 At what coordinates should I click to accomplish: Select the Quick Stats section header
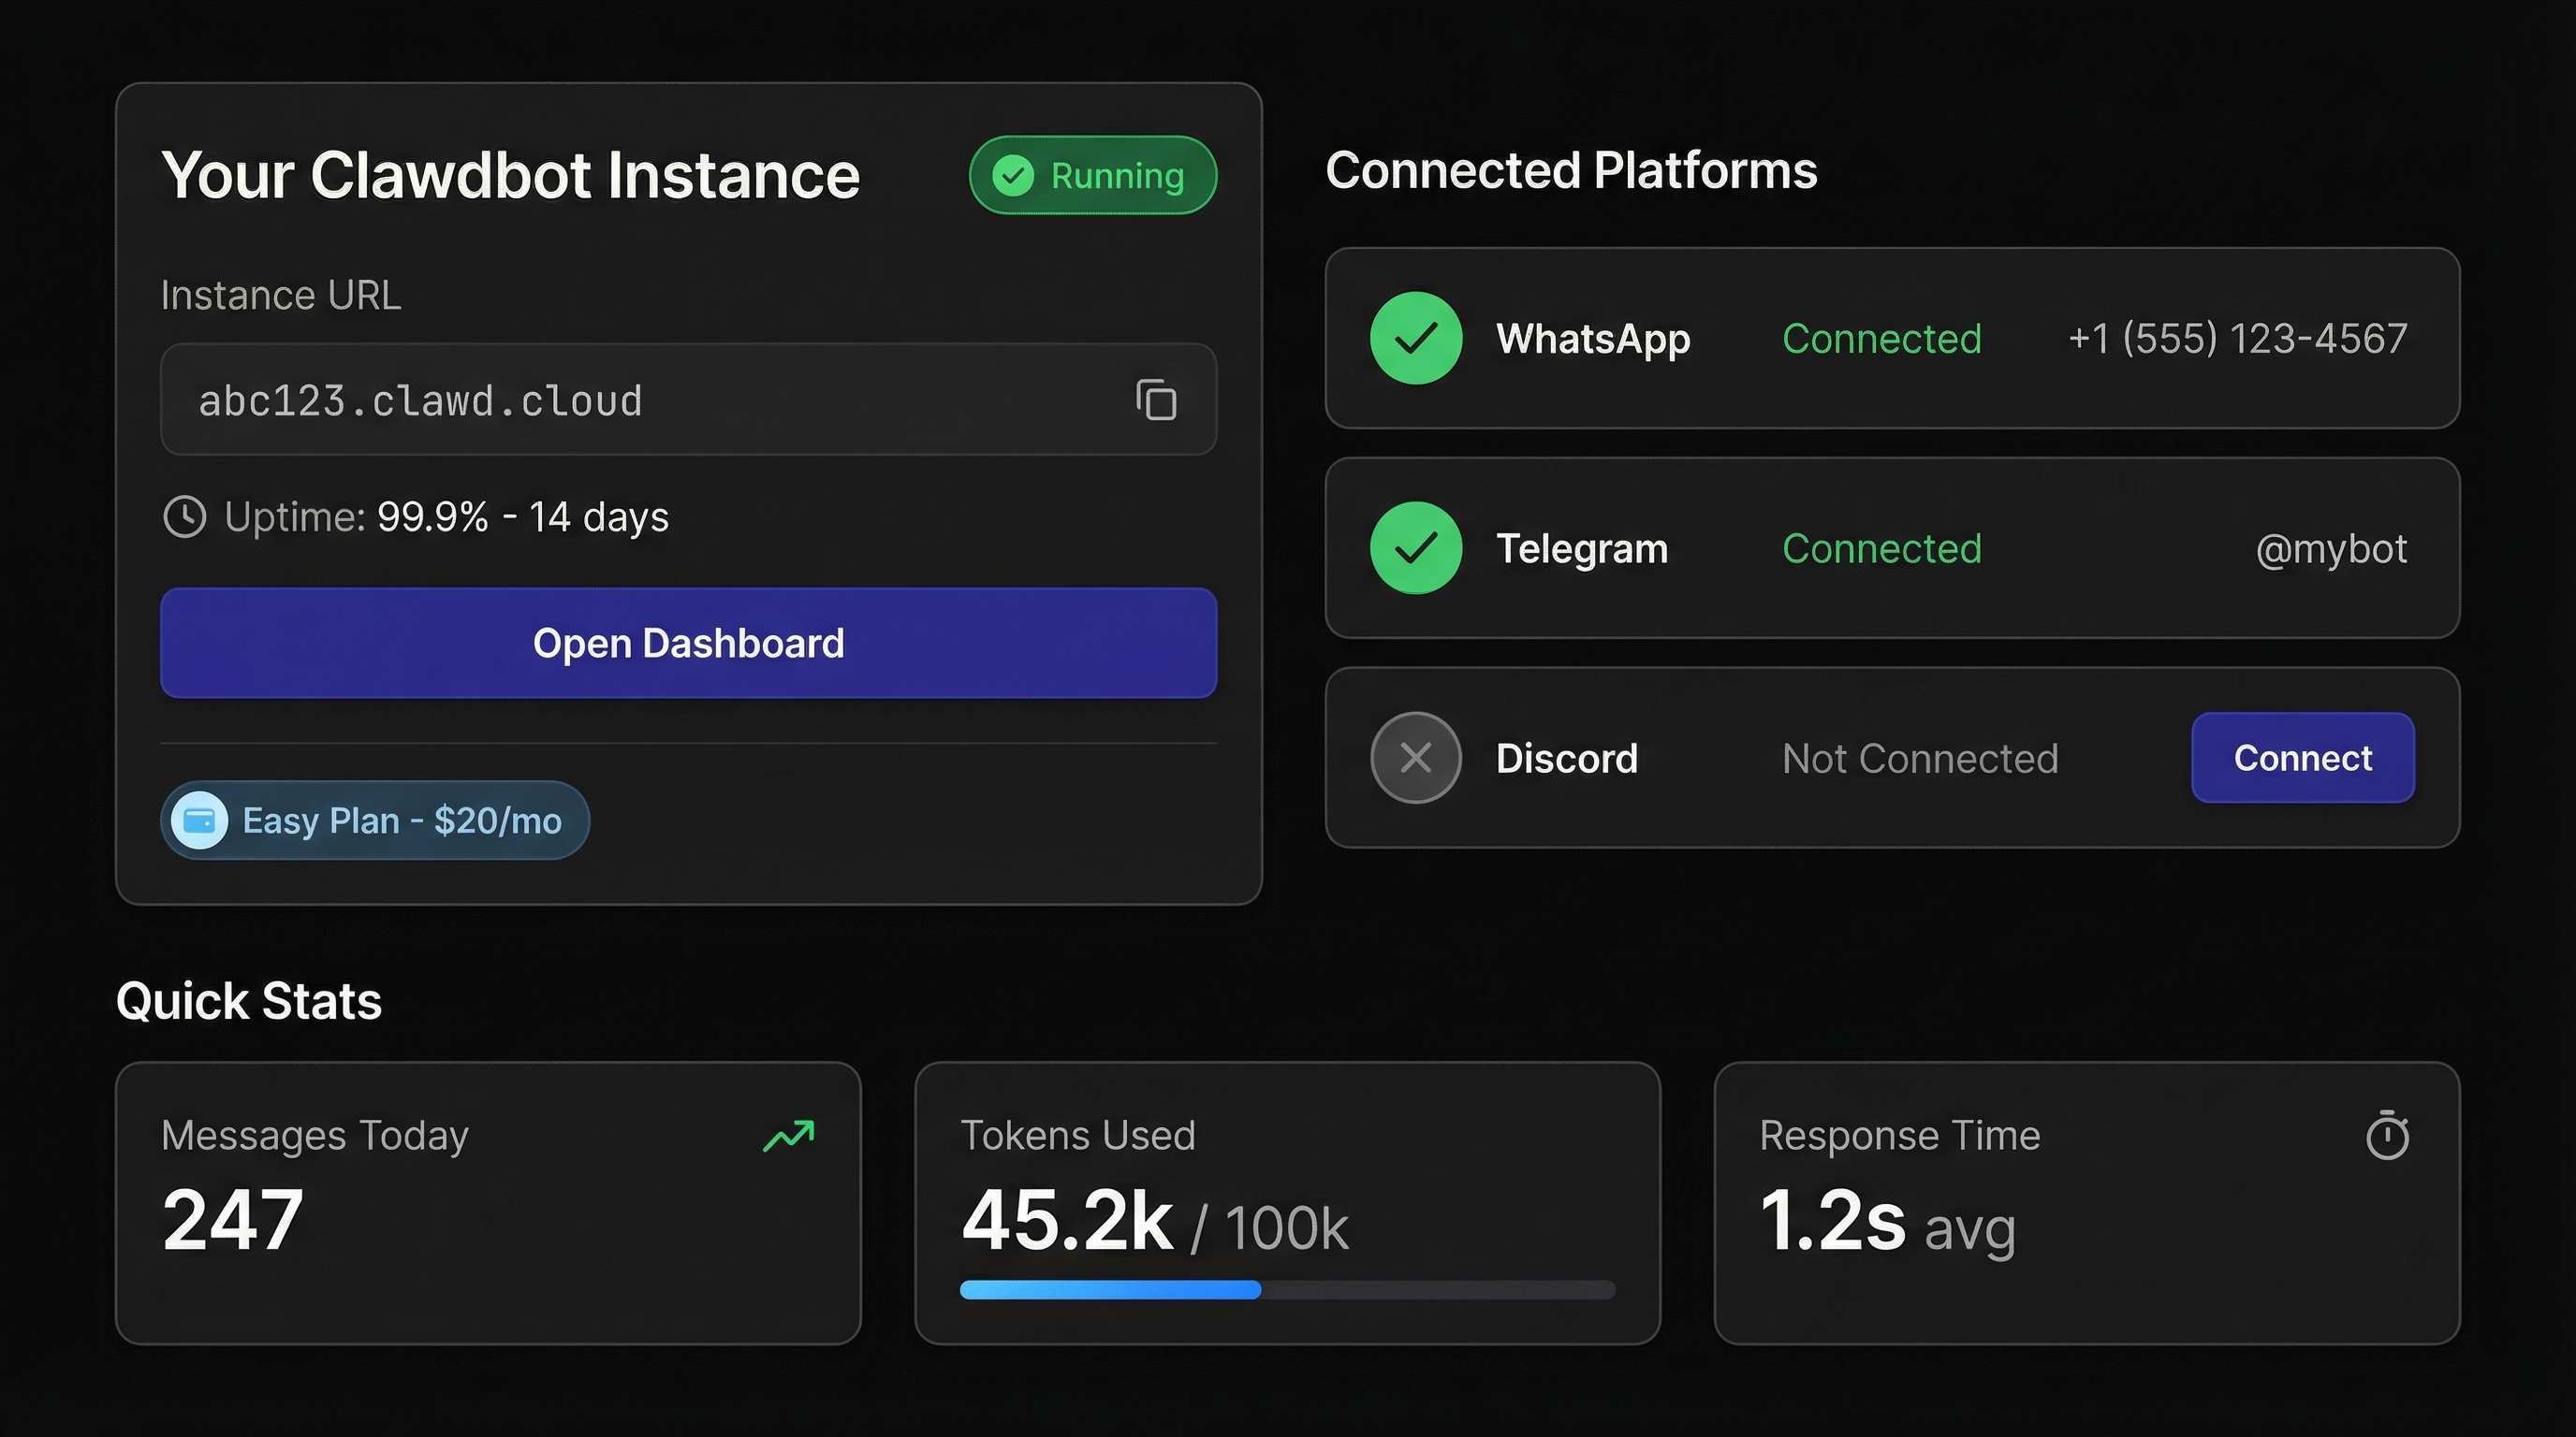[248, 999]
